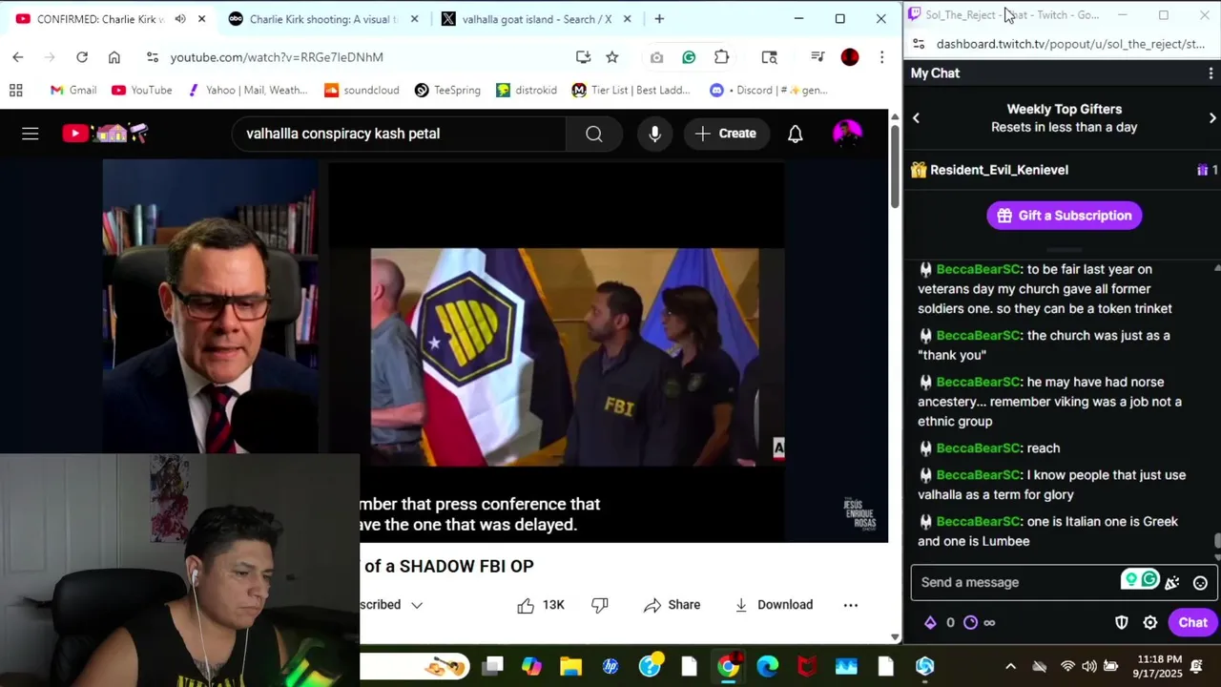Open soundcloud bookmark

pyautogui.click(x=362, y=91)
